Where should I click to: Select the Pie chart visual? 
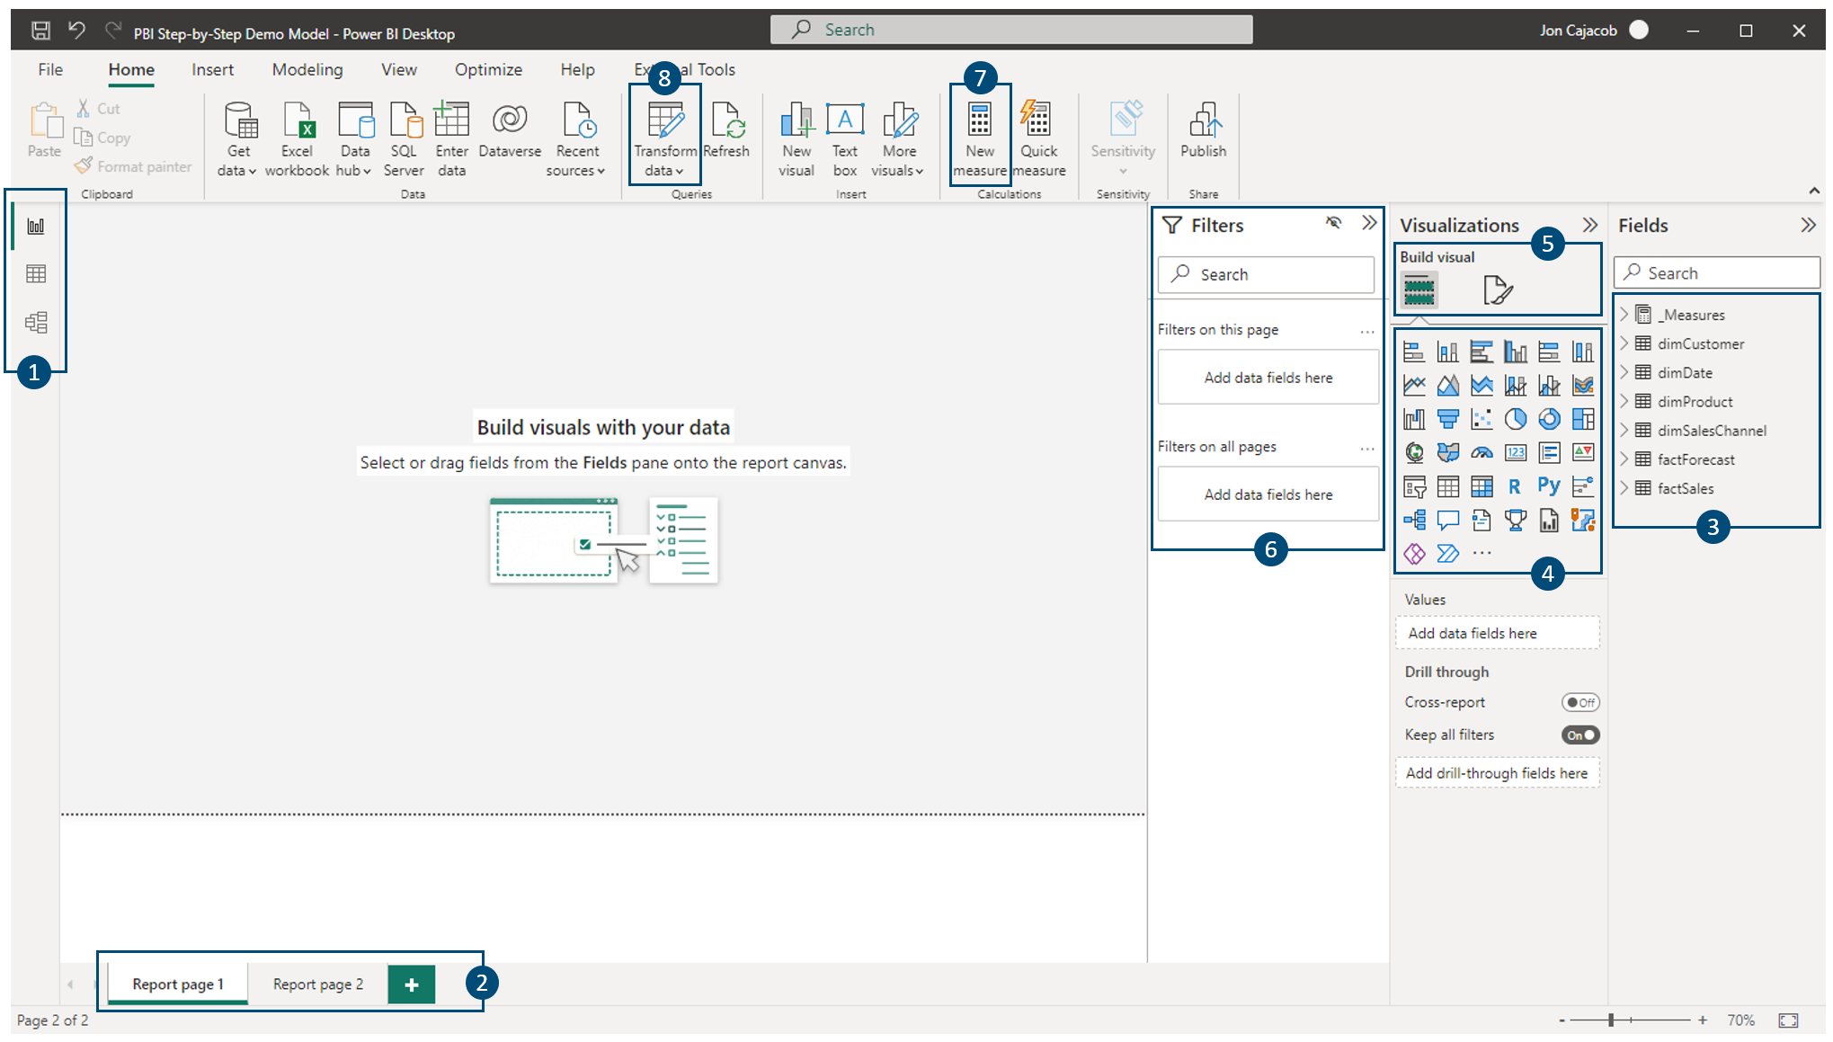(1516, 419)
